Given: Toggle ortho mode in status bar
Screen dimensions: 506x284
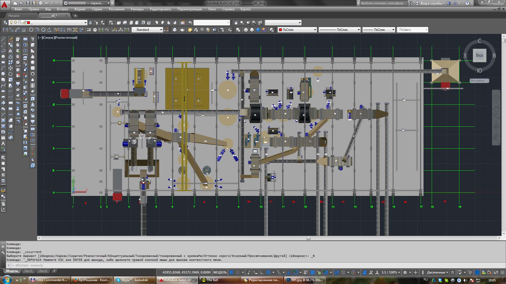Looking at the screenshot, I should 262,272.
